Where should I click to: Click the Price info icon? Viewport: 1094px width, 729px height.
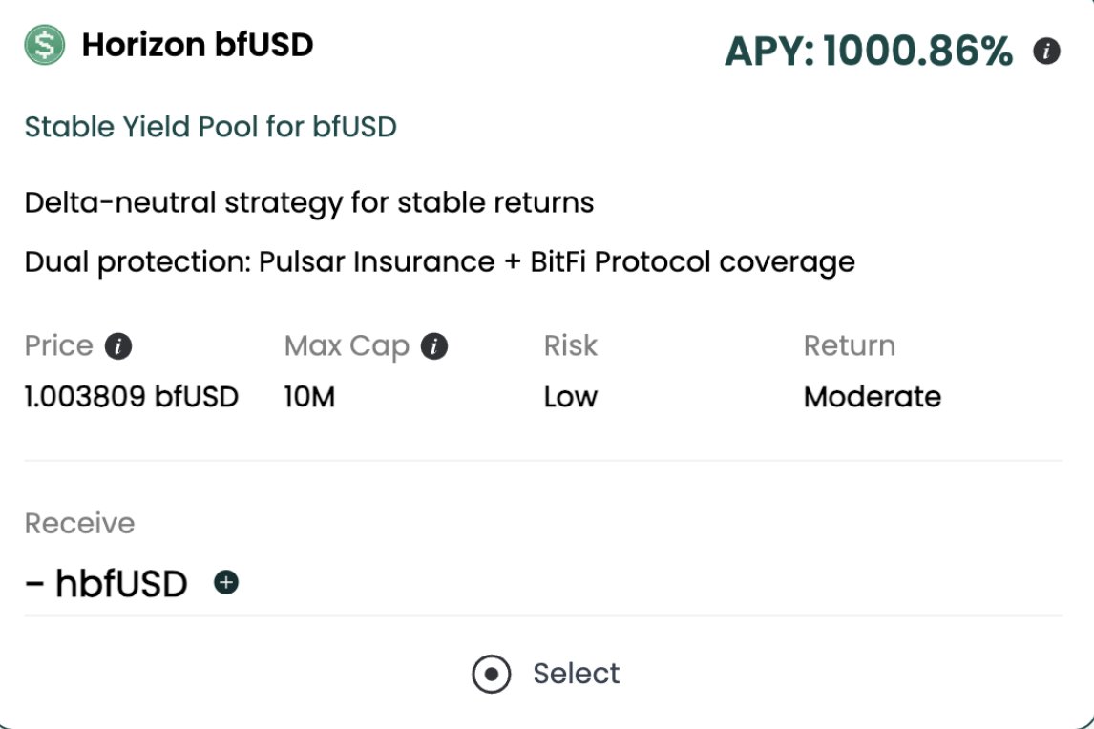point(117,346)
